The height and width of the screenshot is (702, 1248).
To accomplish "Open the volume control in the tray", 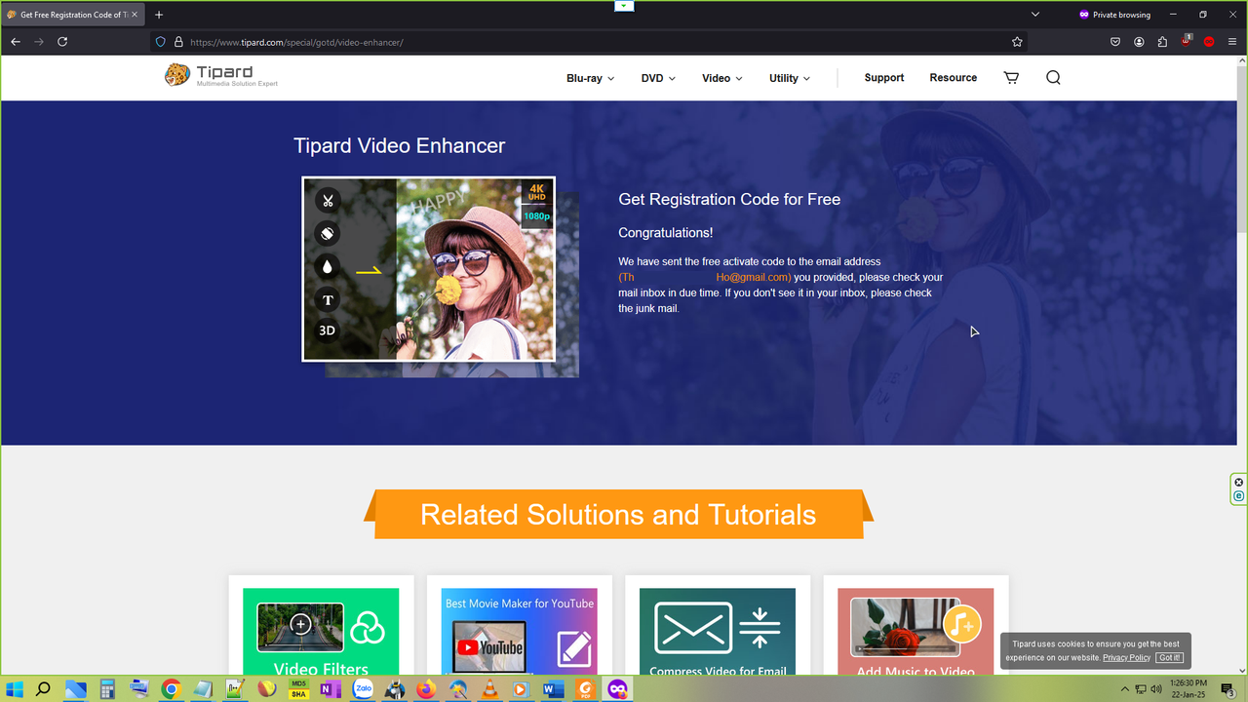I will click(x=1156, y=689).
